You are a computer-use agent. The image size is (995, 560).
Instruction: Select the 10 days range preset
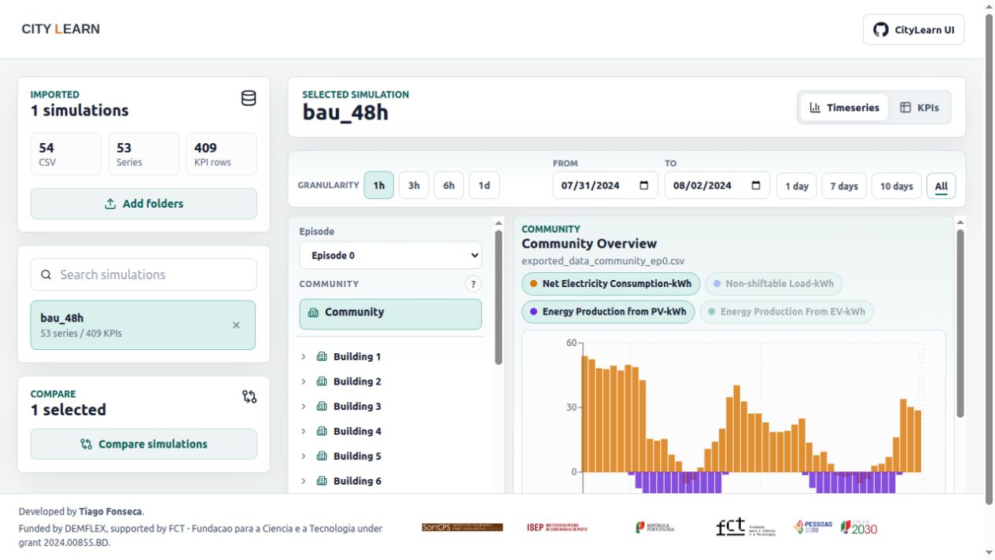click(897, 186)
